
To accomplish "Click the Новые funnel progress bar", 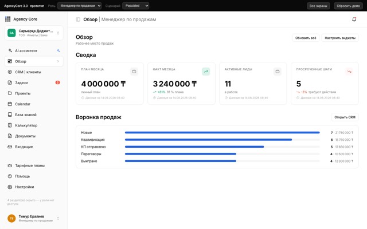I will (222, 132).
